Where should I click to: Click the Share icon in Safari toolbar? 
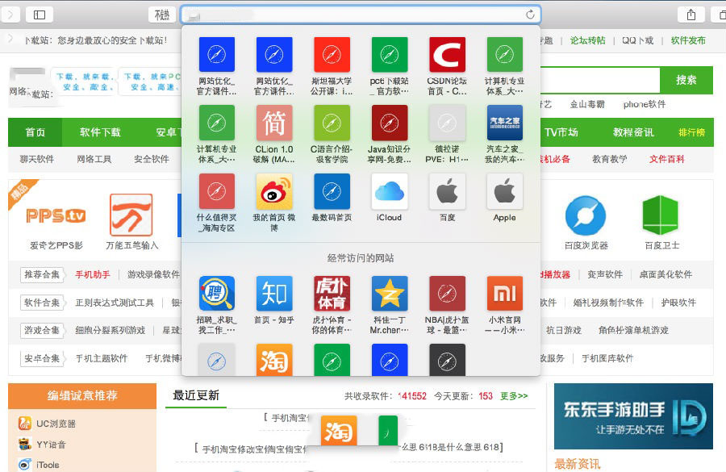pyautogui.click(x=690, y=14)
